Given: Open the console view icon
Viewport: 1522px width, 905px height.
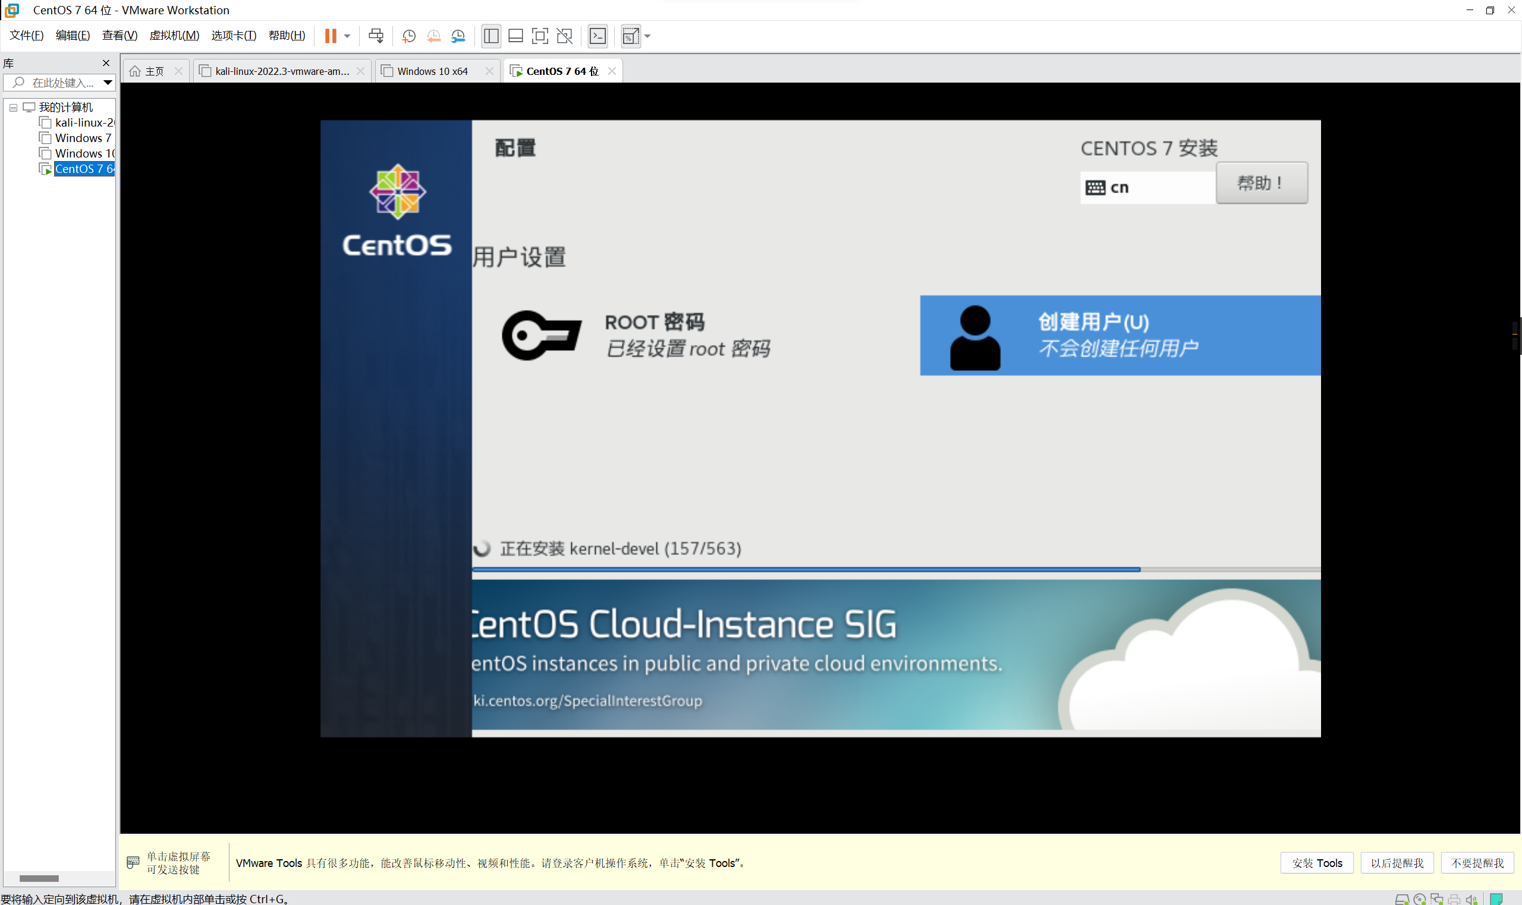Looking at the screenshot, I should pos(598,36).
